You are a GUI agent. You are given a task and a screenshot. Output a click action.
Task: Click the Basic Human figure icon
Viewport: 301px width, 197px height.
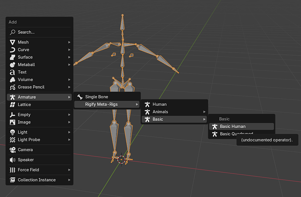point(215,127)
